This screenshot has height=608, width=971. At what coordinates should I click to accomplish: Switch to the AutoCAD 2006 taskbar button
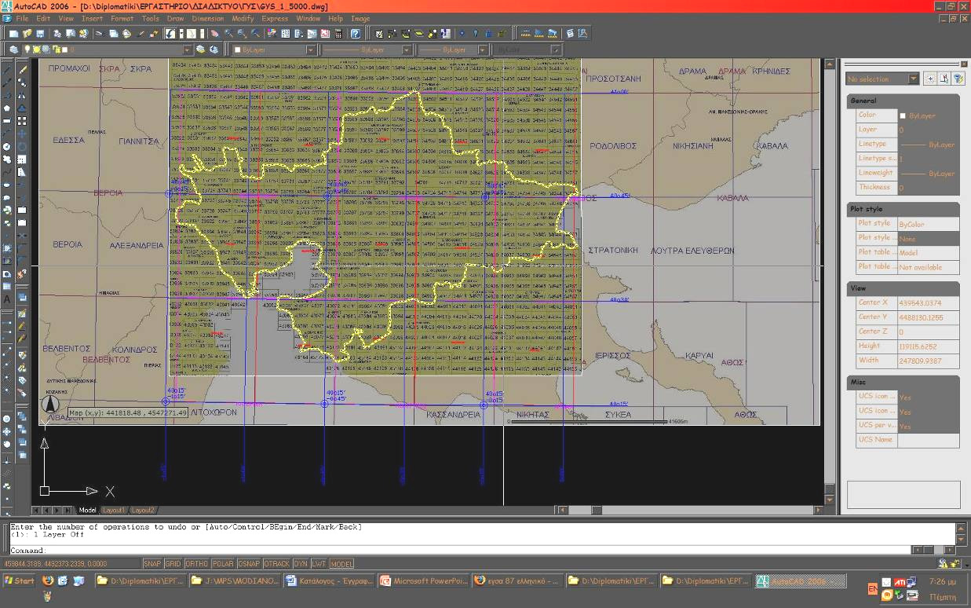pyautogui.click(x=801, y=581)
